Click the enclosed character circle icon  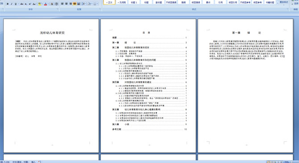56,4
